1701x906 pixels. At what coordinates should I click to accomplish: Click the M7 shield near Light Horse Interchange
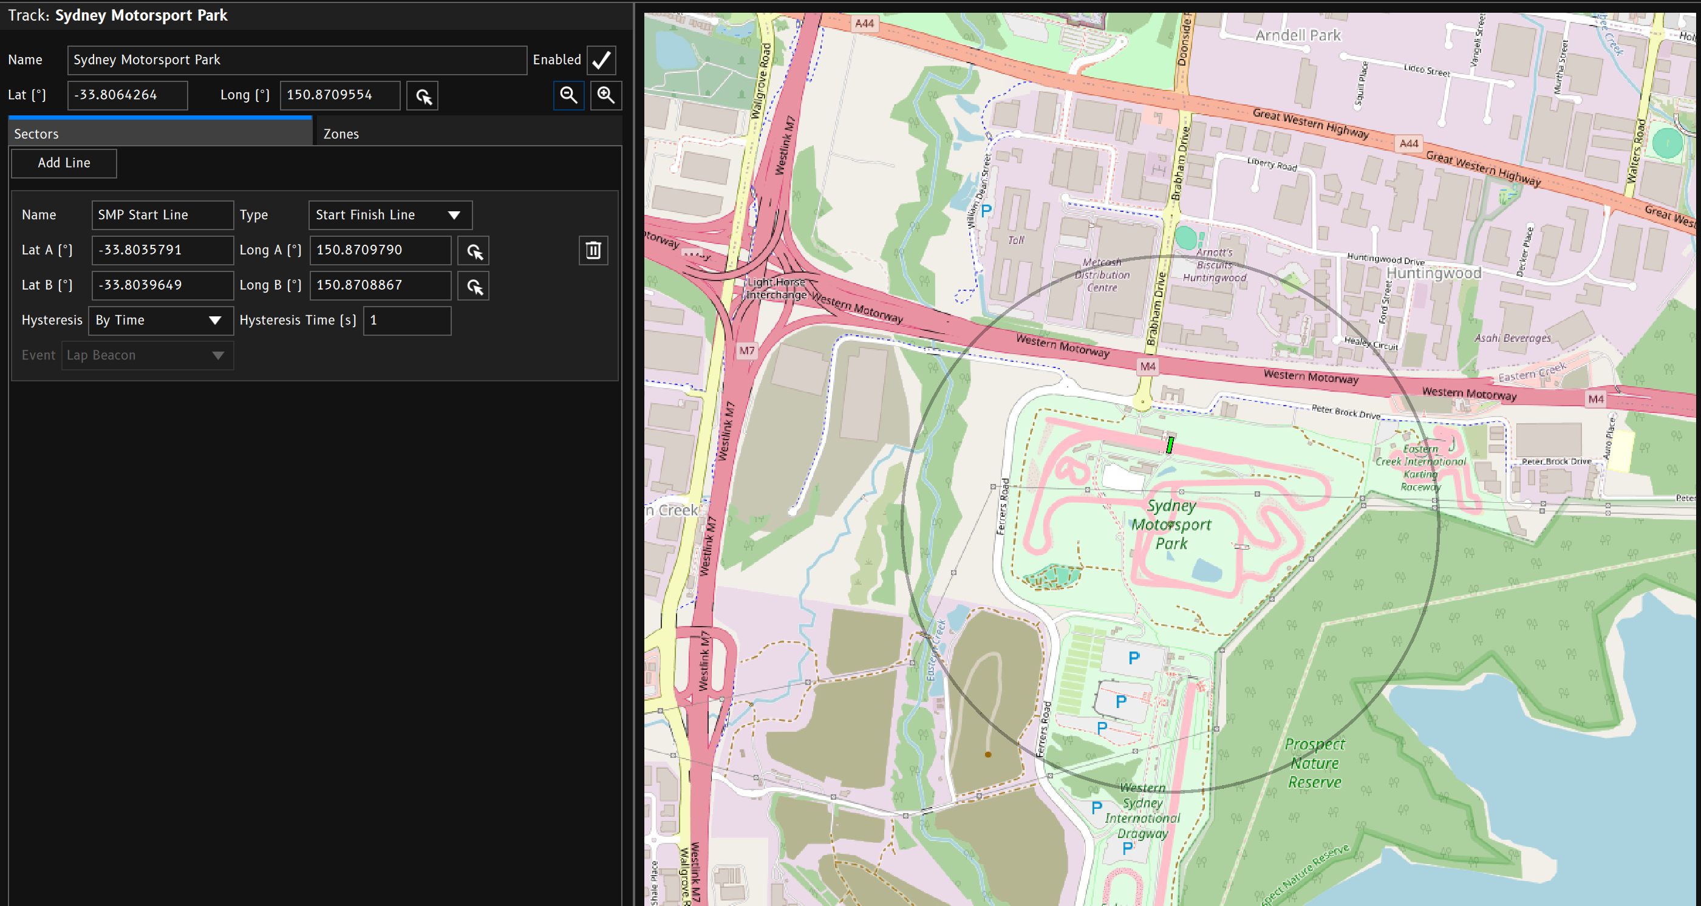tap(747, 350)
